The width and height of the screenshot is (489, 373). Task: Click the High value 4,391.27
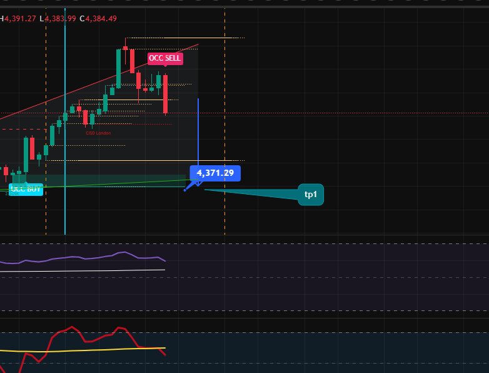pos(20,19)
